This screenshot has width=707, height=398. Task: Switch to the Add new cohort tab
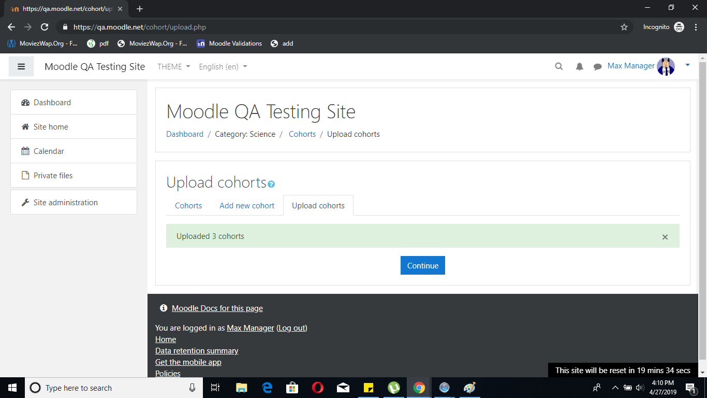[x=247, y=205]
